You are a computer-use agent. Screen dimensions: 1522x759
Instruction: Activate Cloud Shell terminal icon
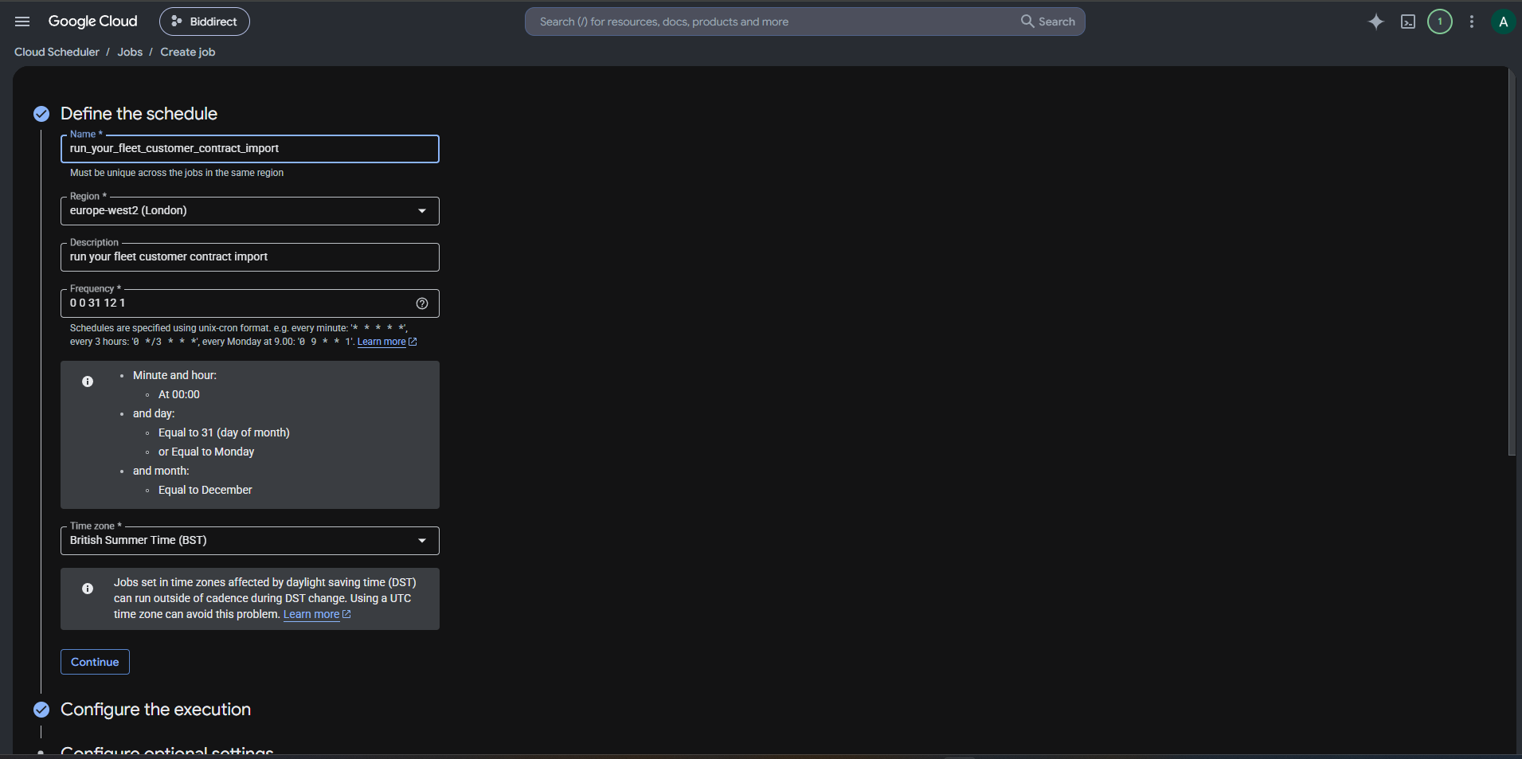click(x=1408, y=22)
